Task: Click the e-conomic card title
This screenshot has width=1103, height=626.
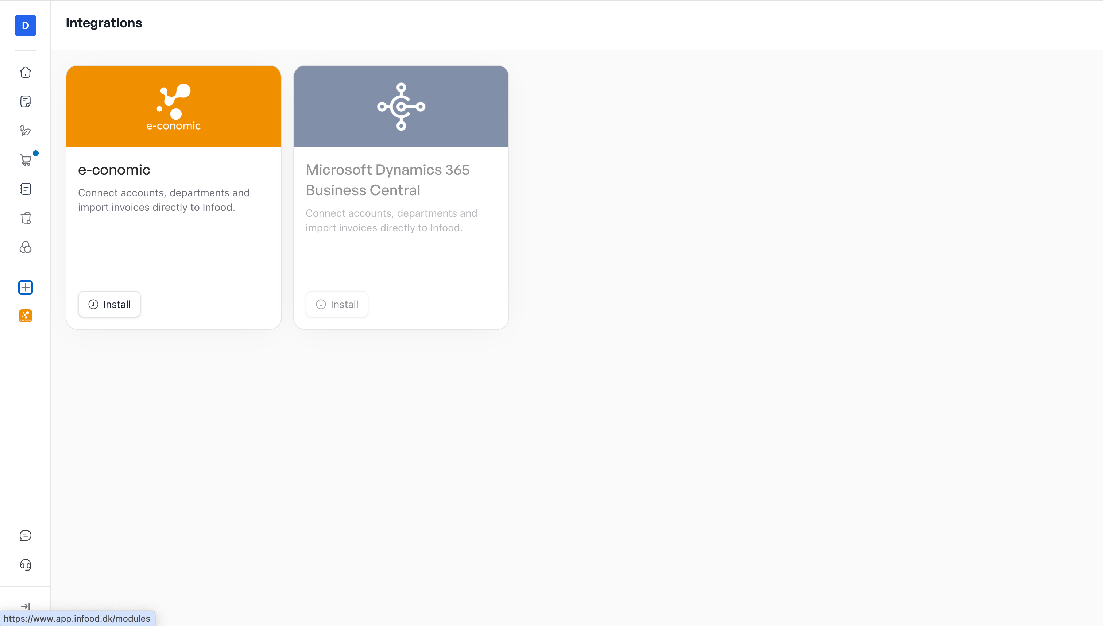Action: pyautogui.click(x=114, y=170)
